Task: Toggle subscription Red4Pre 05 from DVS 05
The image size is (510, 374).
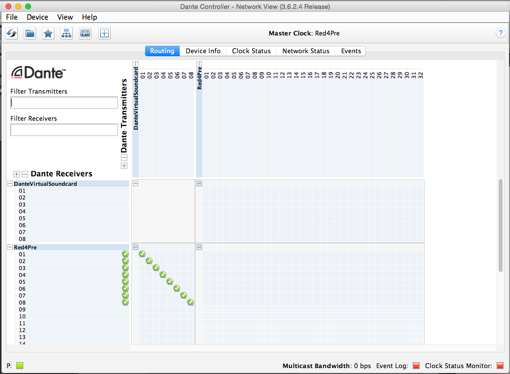Action: coord(170,281)
